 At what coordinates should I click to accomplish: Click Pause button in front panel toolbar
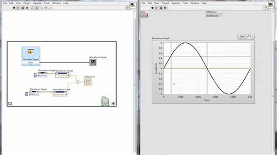click(165, 8)
